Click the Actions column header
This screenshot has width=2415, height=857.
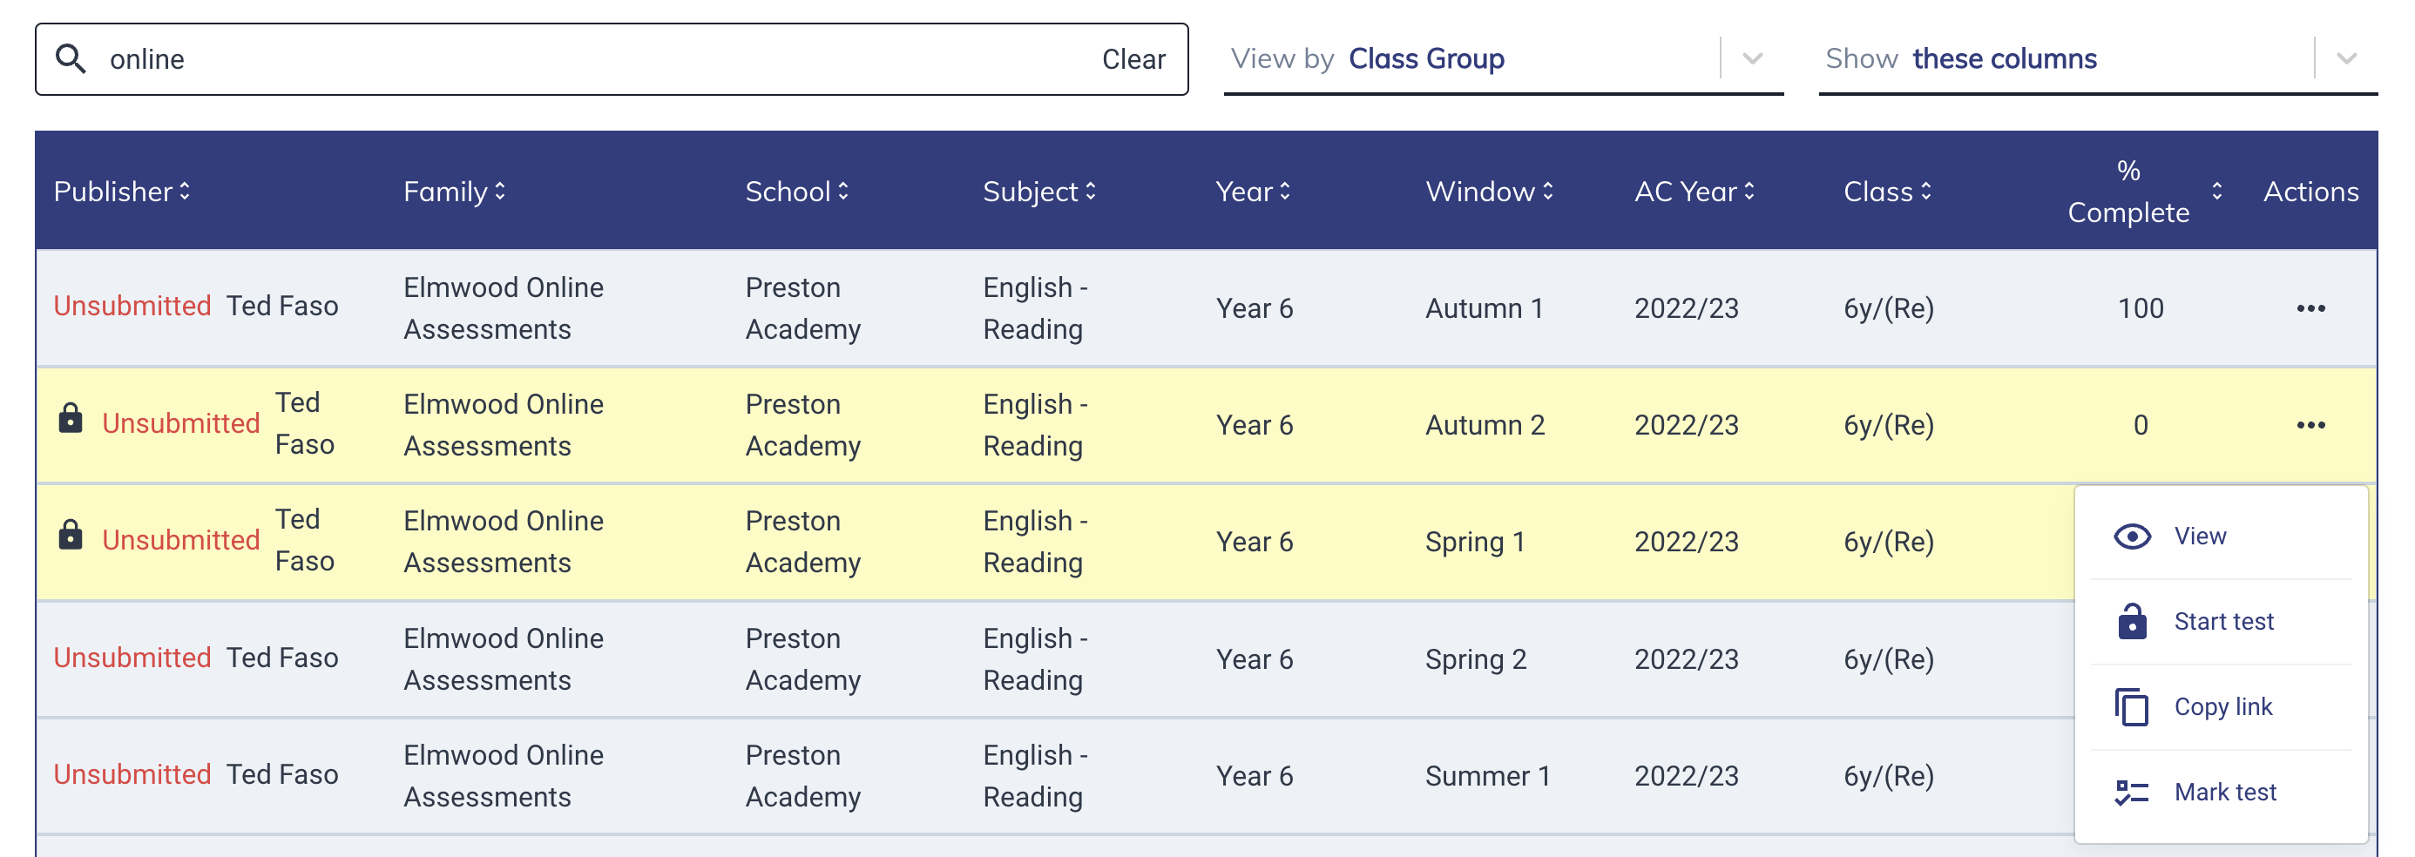pyautogui.click(x=2310, y=192)
